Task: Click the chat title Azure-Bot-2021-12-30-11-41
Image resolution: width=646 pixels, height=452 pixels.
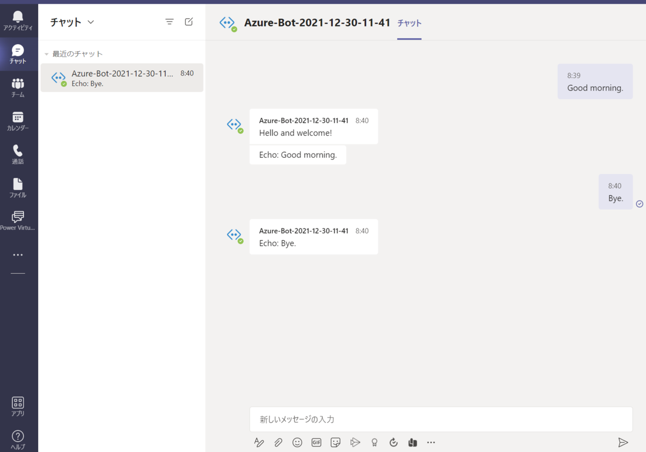Action: click(317, 23)
